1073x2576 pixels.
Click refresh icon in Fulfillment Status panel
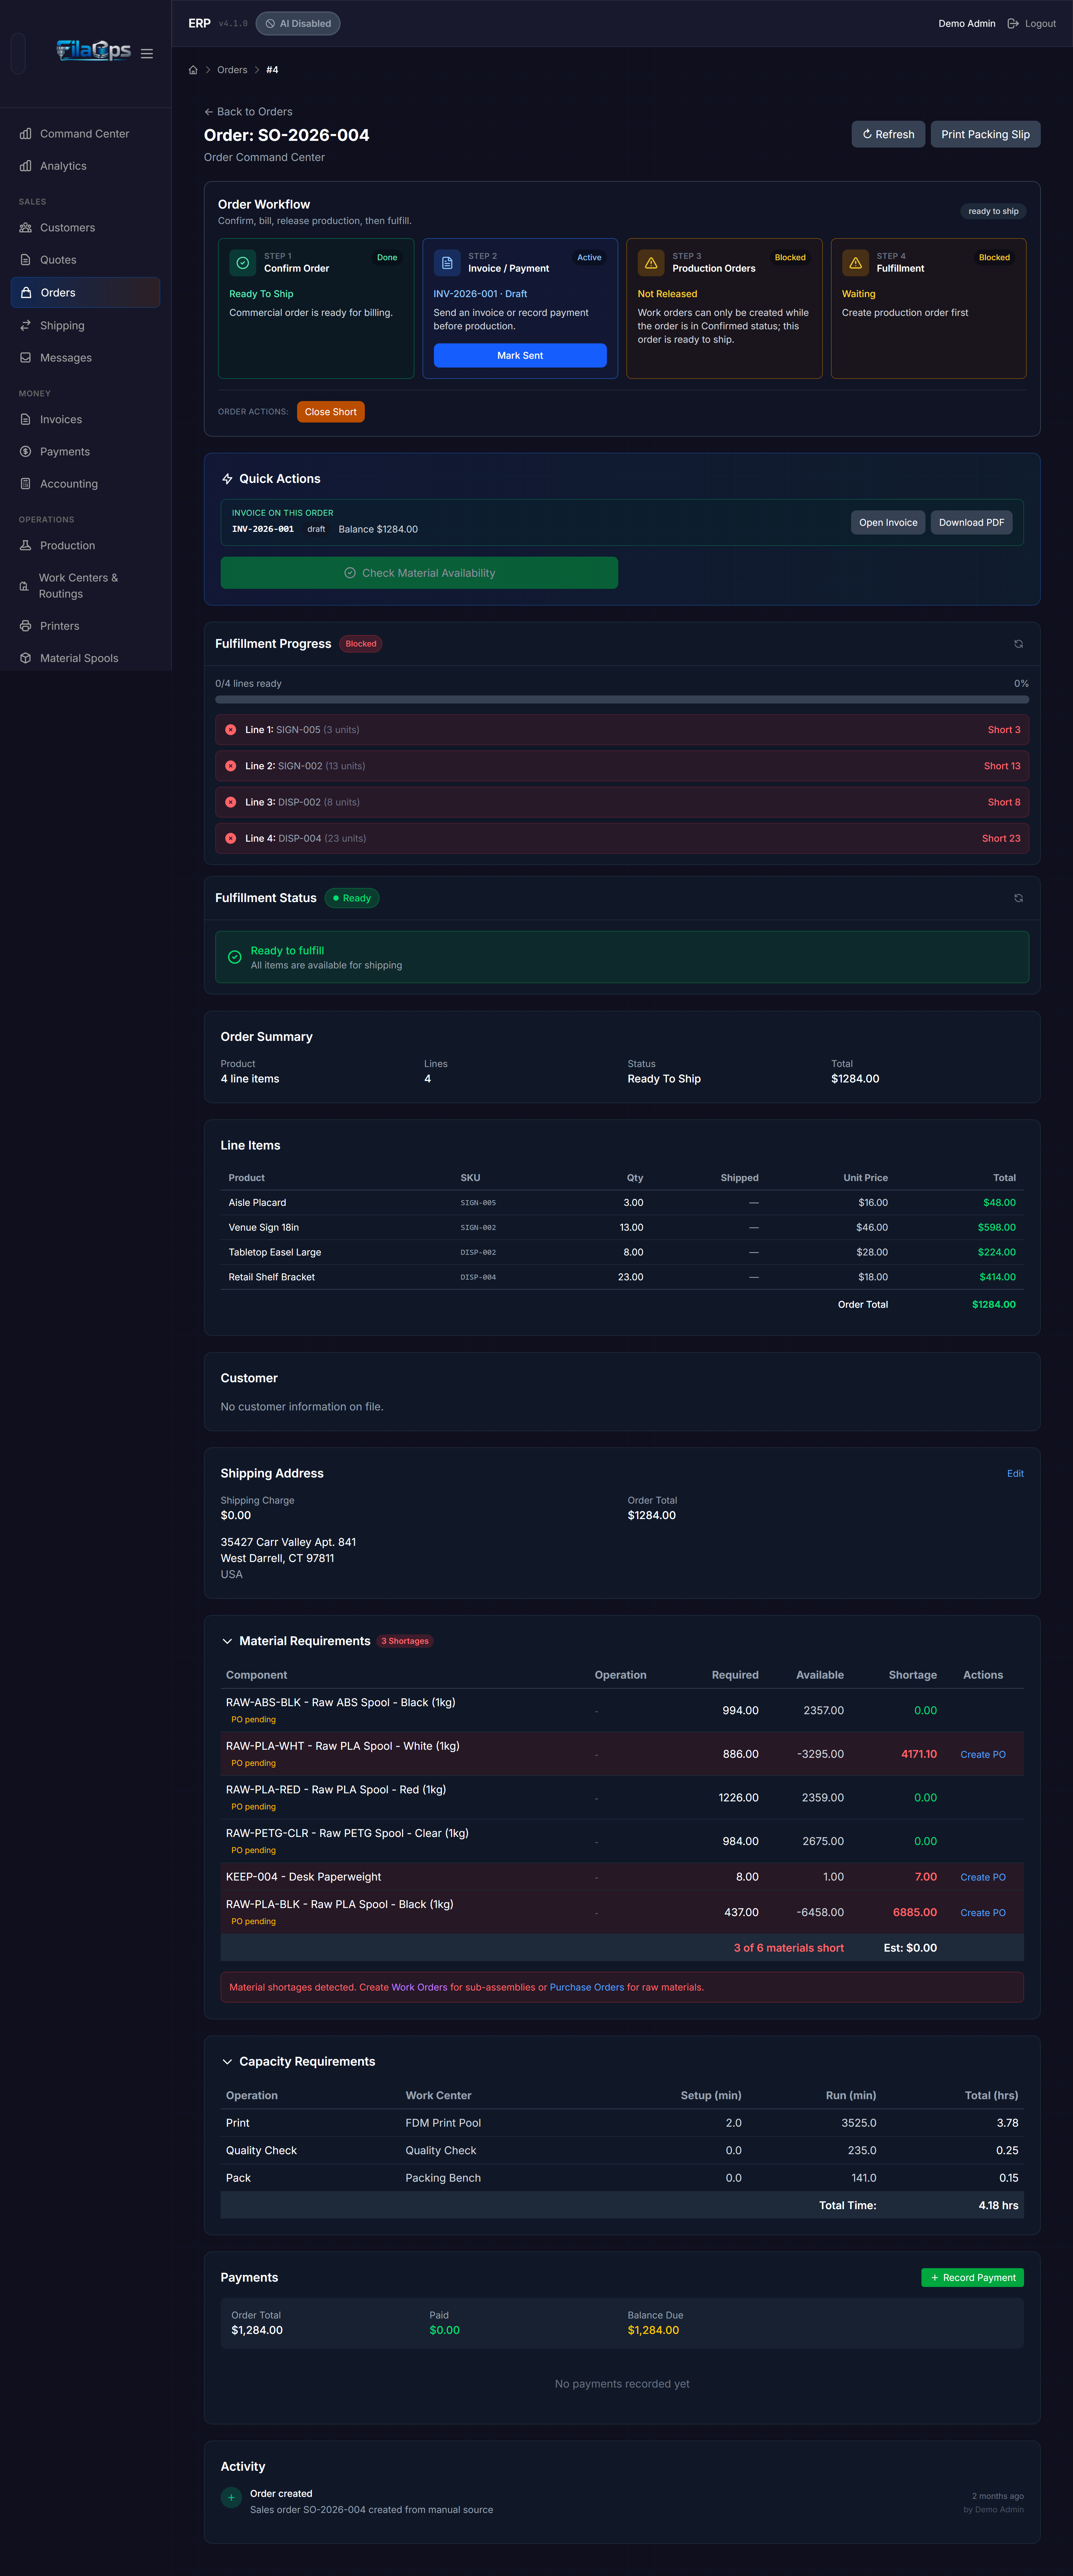coord(1018,898)
